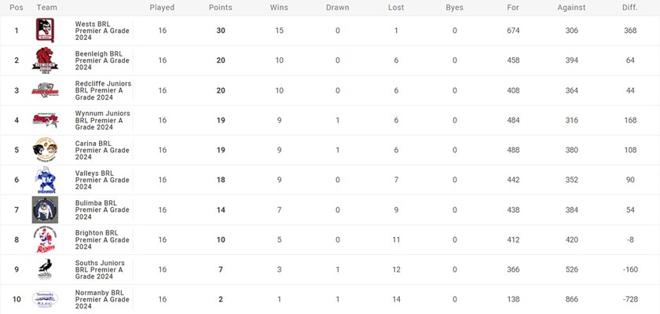Sort table by Points column header
Image resolution: width=660 pixels, height=314 pixels.
pyautogui.click(x=221, y=8)
